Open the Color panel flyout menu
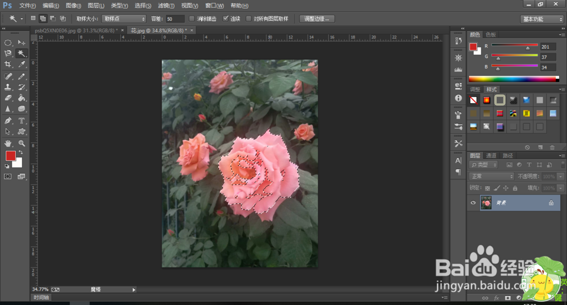This screenshot has width=567, height=305. [562, 35]
